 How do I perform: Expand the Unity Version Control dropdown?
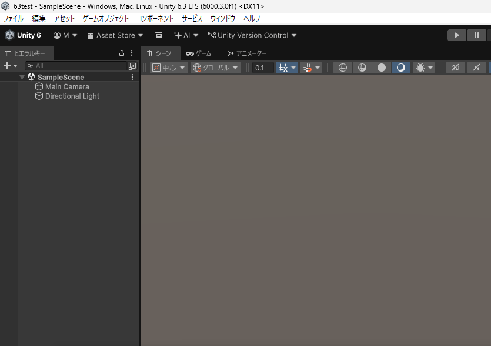coord(252,35)
